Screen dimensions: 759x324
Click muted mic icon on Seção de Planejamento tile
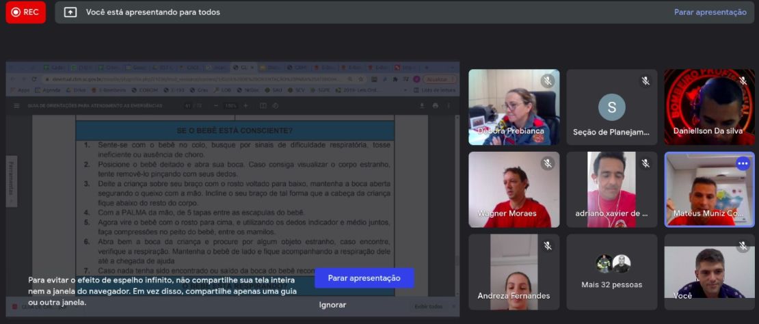click(645, 81)
